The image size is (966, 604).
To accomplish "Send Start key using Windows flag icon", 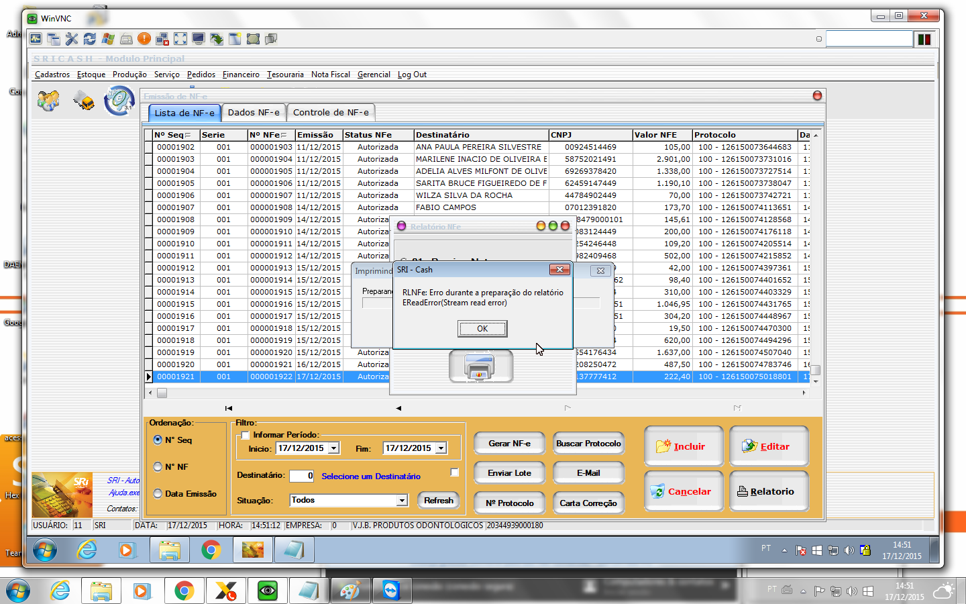I will 108,39.
